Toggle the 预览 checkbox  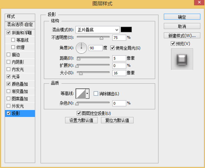tap(173, 43)
